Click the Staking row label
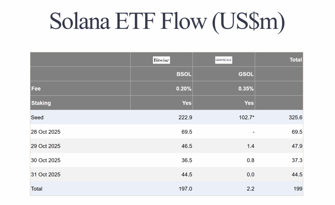This screenshot has height=205, width=335. (41, 103)
